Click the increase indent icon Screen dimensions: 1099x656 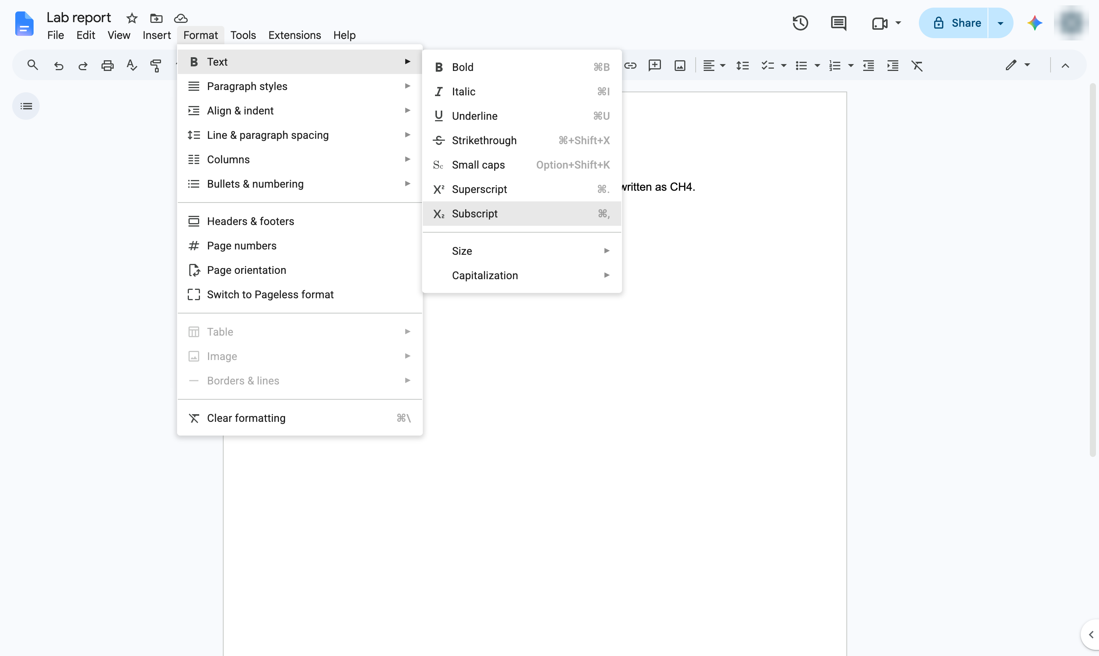click(893, 66)
